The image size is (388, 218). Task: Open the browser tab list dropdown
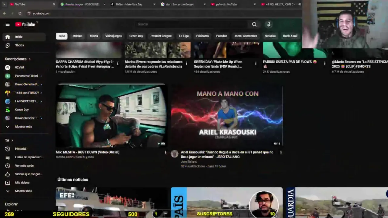(x=4, y=4)
